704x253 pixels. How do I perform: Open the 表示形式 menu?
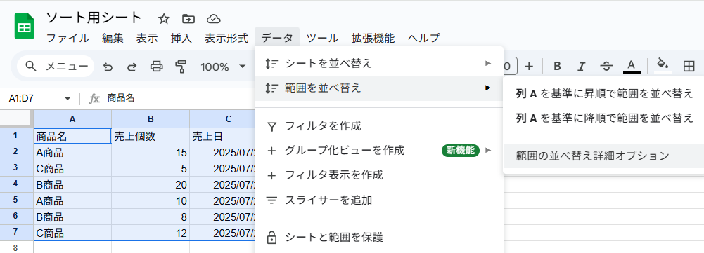[x=226, y=38]
